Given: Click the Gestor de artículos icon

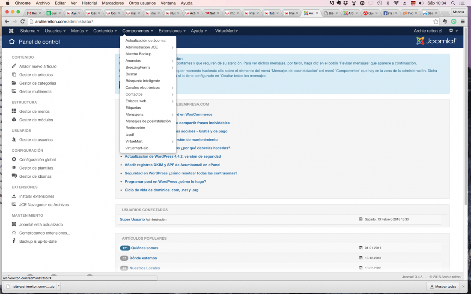Looking at the screenshot, I should [14, 74].
